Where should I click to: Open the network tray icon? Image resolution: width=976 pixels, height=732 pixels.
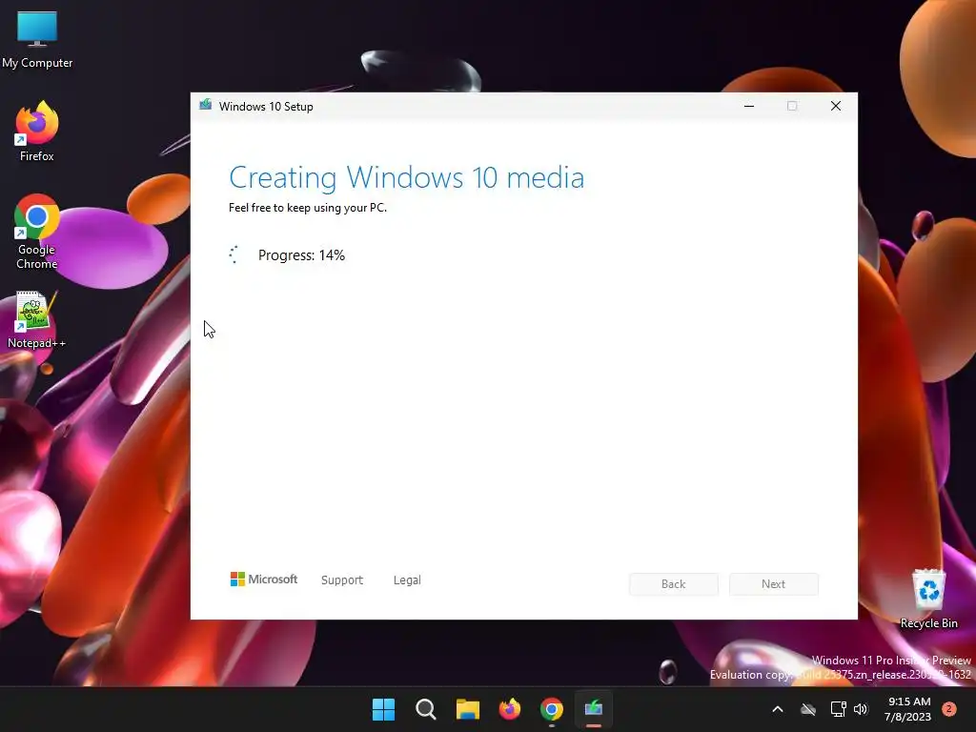(839, 709)
